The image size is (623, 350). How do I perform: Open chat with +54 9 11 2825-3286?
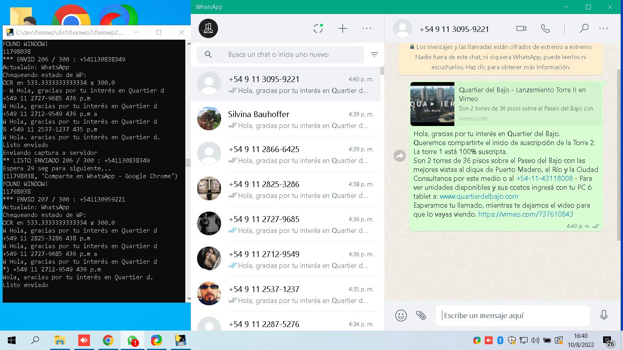point(285,189)
